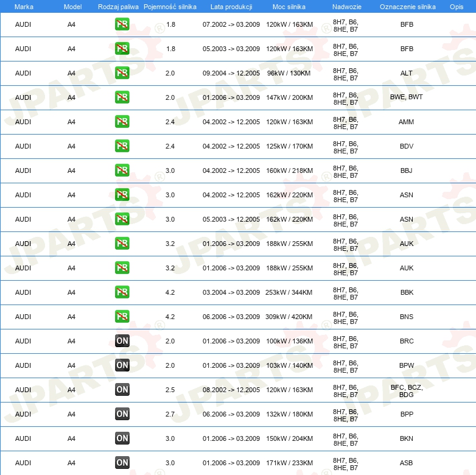Viewport: 476px width, 475px height.
Task: Click the Oznaczenie silnika column header
Action: [x=406, y=6]
